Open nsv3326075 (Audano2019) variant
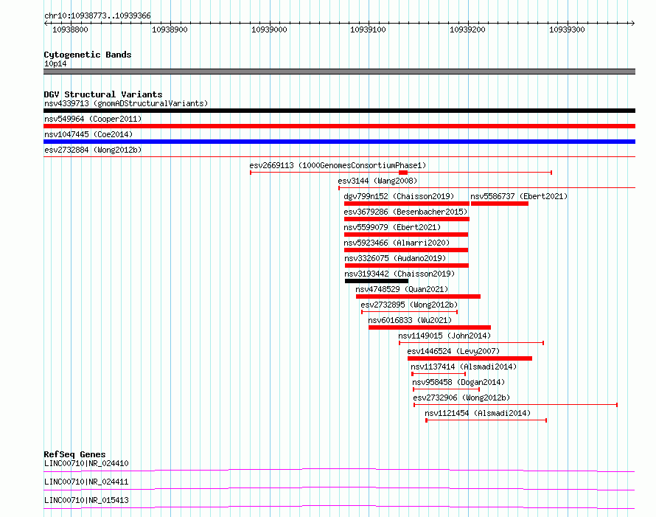This screenshot has height=517, width=656. click(395, 258)
